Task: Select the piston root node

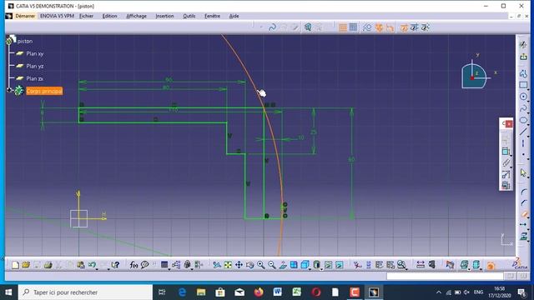Action: 25,41
